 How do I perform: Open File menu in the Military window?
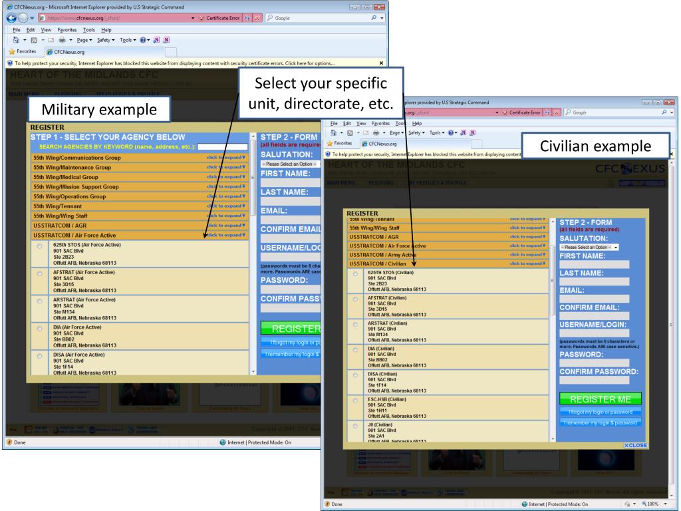point(17,30)
